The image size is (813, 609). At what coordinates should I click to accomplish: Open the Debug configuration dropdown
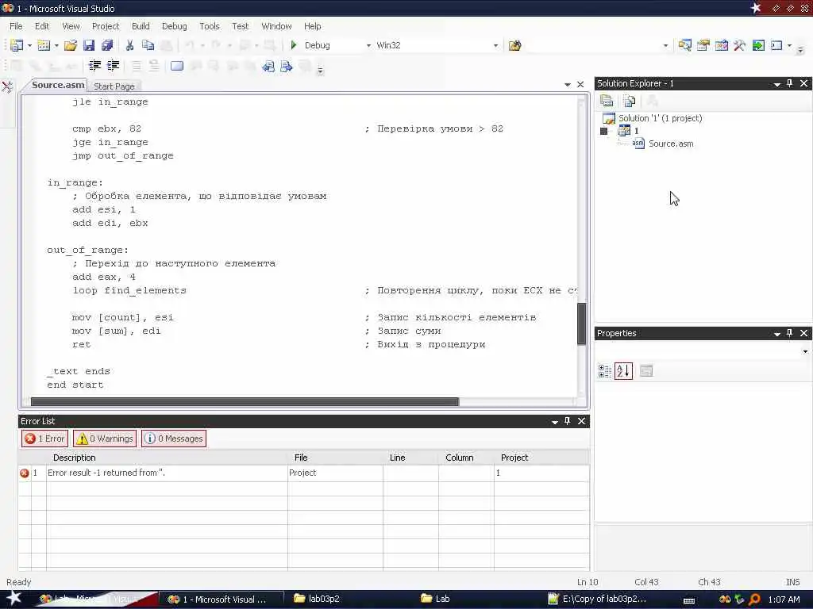[368, 45]
